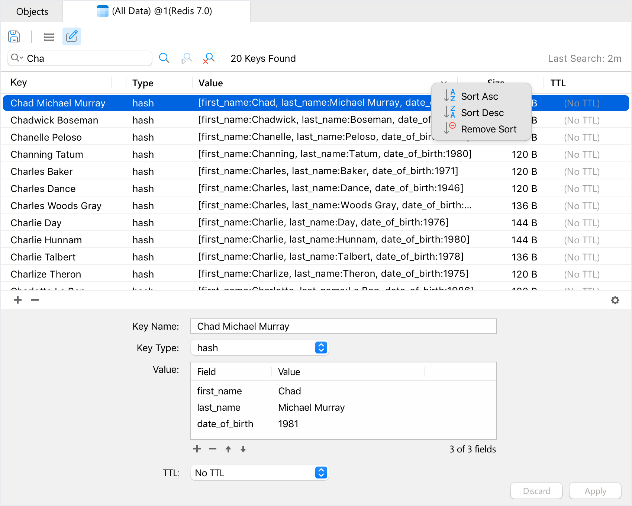Open table settings gear icon
The width and height of the screenshot is (632, 506).
click(x=615, y=300)
